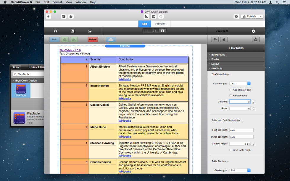Click the stack info icon beside Developer
Image resolution: width=290 pixels, height=181 pixels.
coord(253,31)
